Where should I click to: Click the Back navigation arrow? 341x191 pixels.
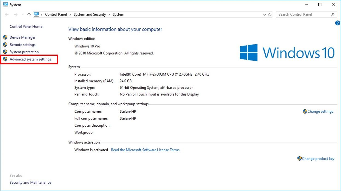pos(7,15)
